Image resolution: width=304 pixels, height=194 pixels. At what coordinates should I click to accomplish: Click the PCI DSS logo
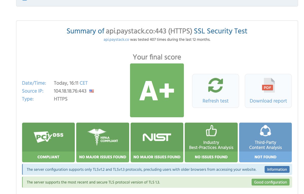[48, 137]
